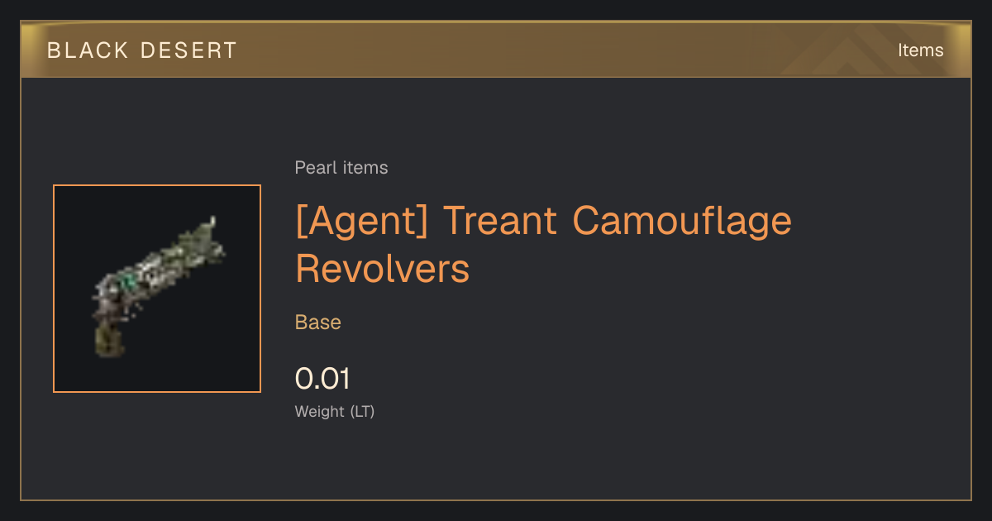992x521 pixels.
Task: Click the Weight (LT) label
Action: click(x=335, y=411)
